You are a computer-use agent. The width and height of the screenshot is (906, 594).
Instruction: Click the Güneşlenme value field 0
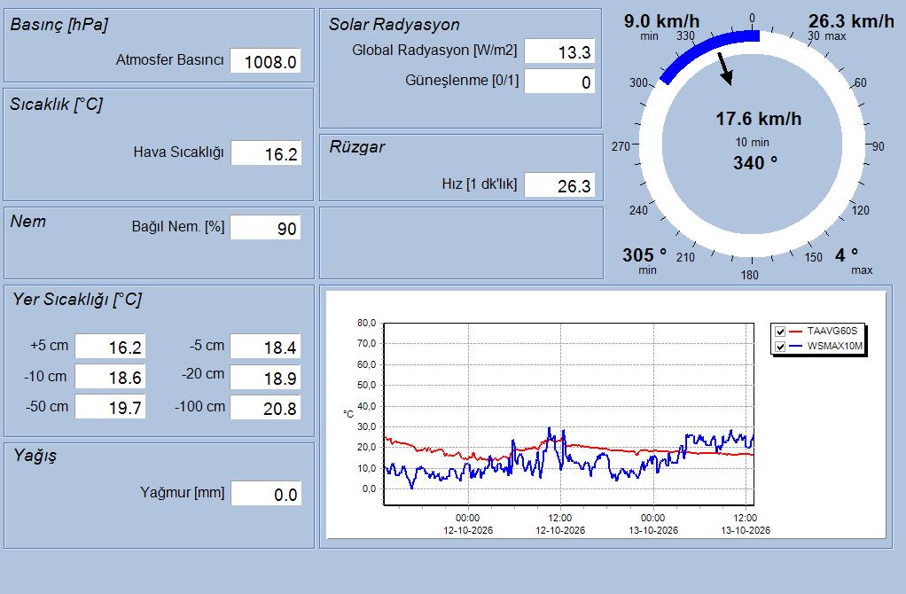pos(559,82)
